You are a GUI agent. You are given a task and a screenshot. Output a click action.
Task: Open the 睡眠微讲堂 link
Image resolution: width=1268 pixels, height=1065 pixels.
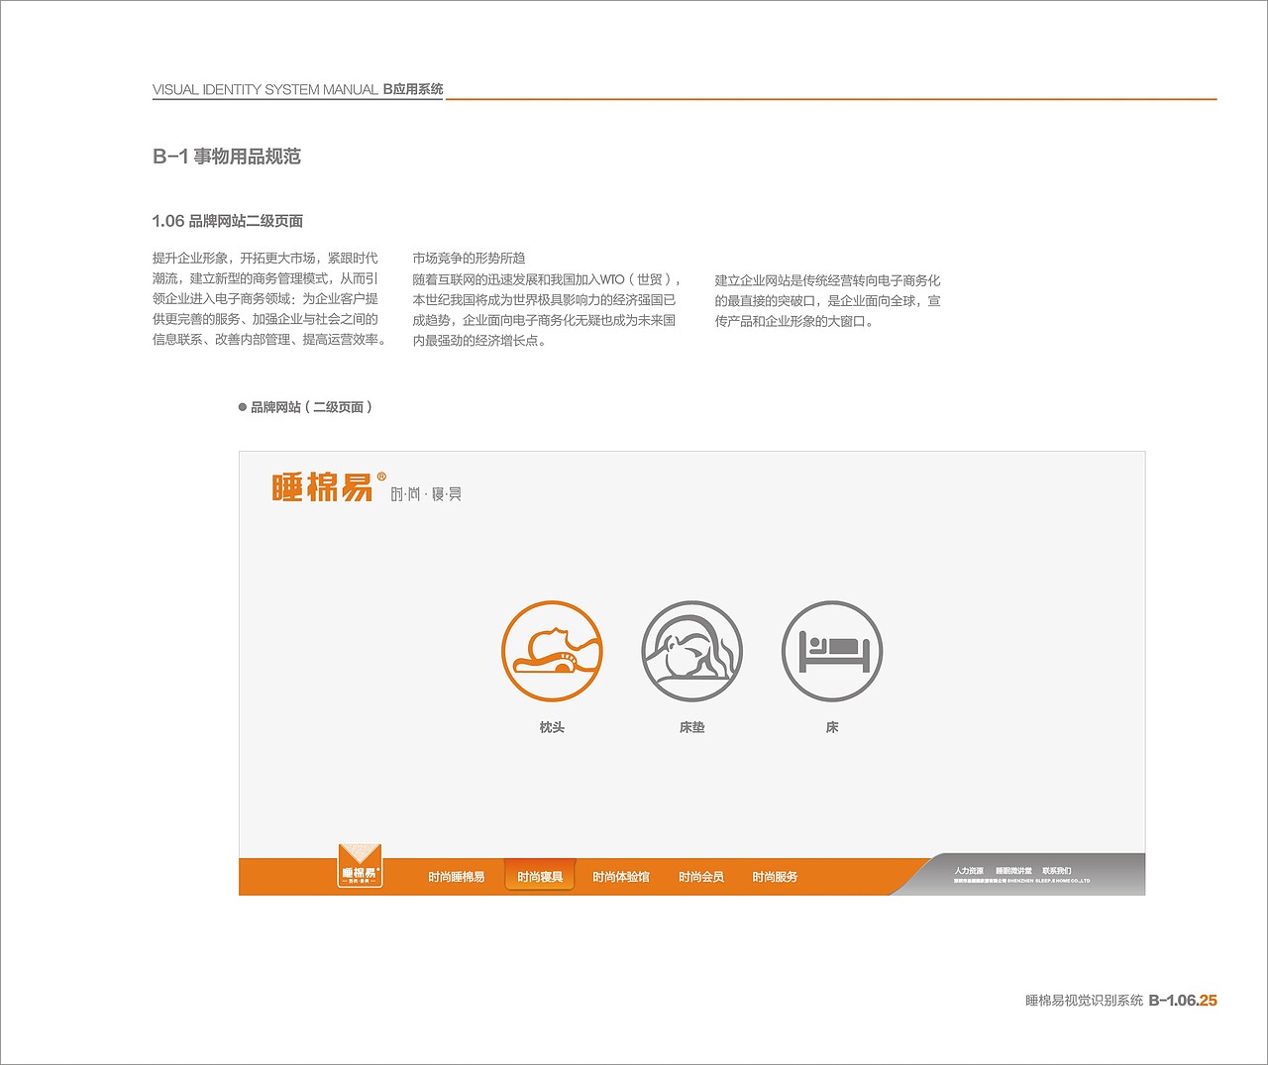pos(1016,870)
